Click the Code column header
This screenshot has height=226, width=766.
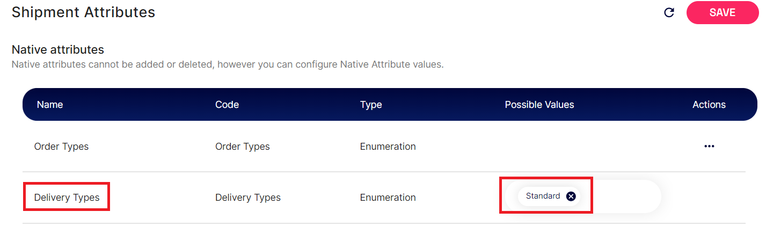point(227,105)
